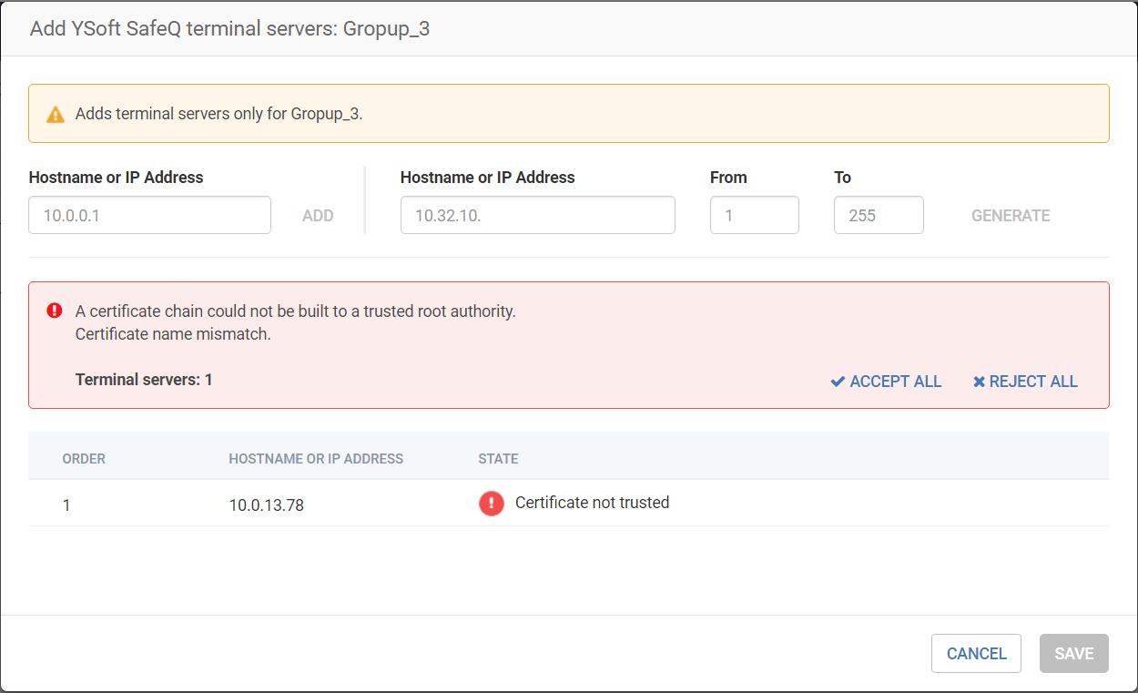Click the Certificate not trusted state text

point(592,503)
